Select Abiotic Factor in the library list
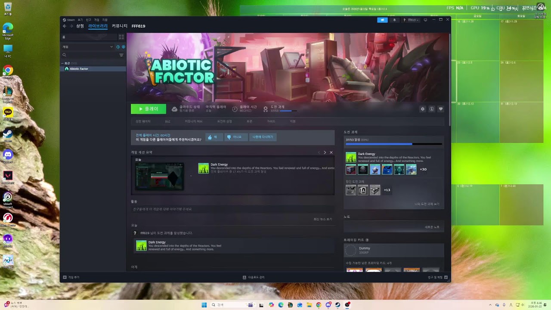 click(x=93, y=69)
